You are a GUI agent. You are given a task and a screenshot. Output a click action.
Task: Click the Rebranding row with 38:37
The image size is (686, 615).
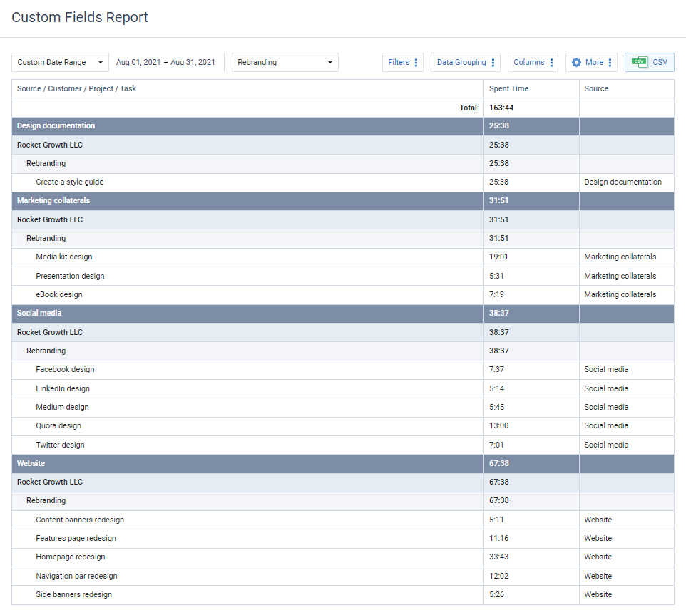342,351
